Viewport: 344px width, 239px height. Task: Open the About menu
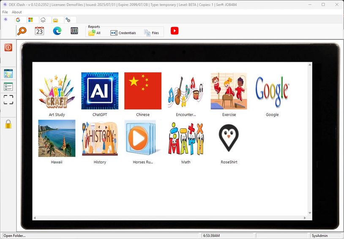pos(17,12)
